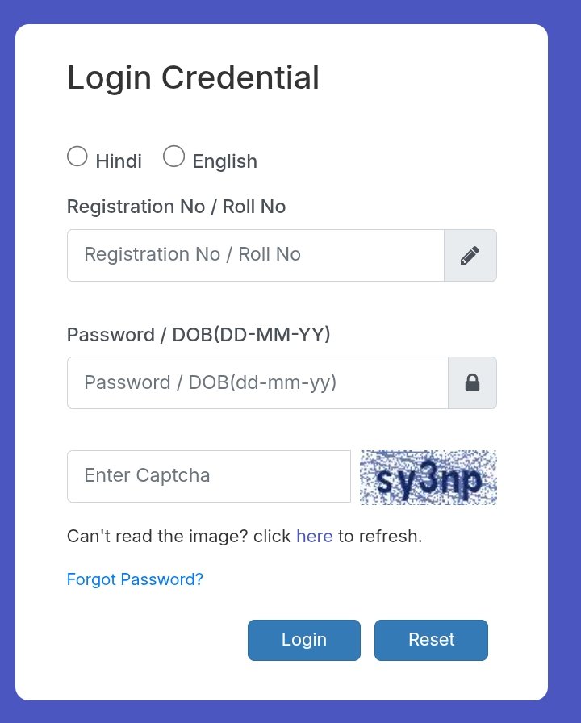Refresh captcha using the 'here' link
The height and width of the screenshot is (723, 581).
[315, 536]
